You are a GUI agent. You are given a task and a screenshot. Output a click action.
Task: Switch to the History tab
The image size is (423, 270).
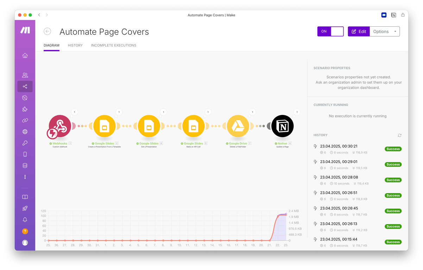[x=75, y=45]
